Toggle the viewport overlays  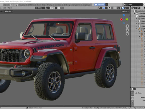[109, 8]
